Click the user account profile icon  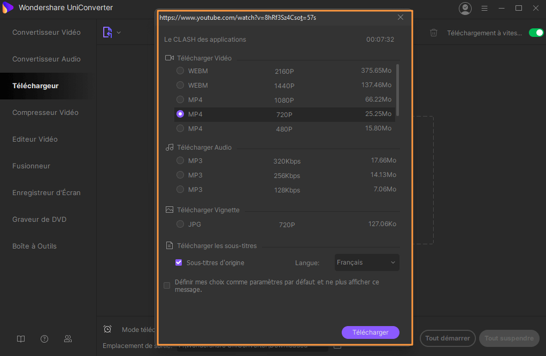tap(465, 8)
